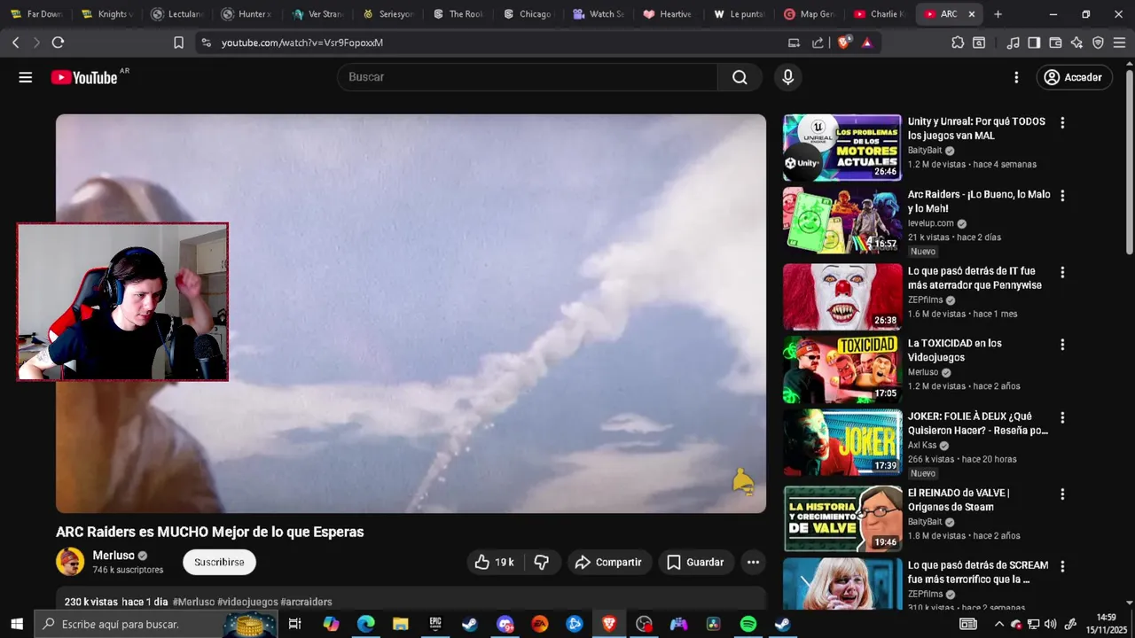The image size is (1135, 638).
Task: Open the YouTube guide hamburger menu
Action: [26, 77]
